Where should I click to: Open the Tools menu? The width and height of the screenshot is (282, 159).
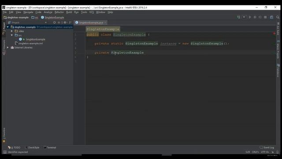(84, 12)
